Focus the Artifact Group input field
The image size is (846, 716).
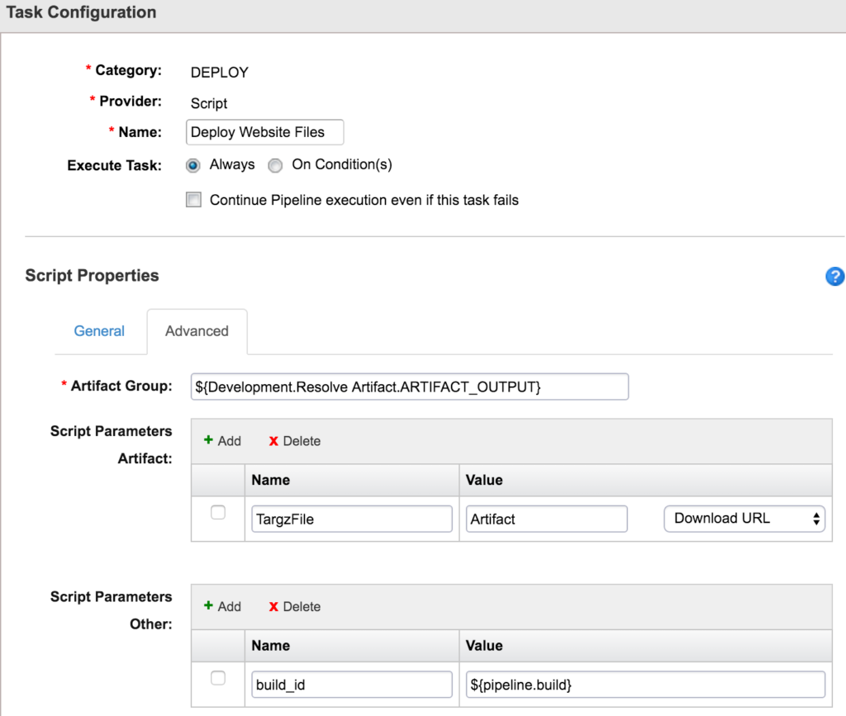(x=409, y=386)
